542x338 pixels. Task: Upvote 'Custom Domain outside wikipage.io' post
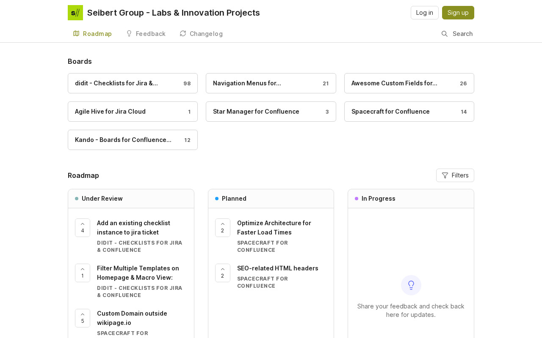[83, 318]
